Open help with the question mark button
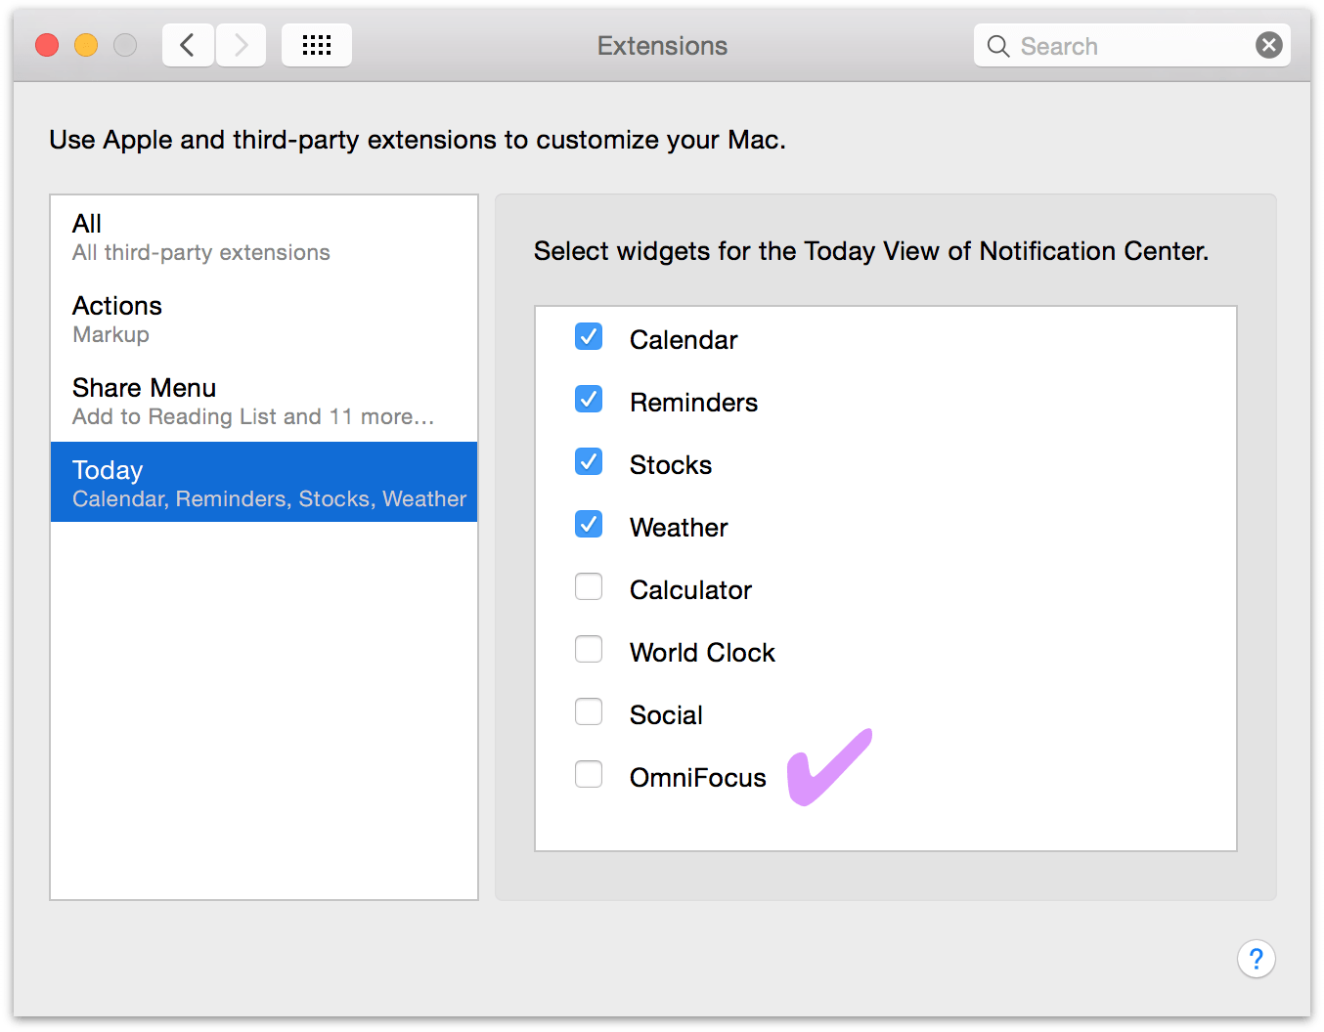This screenshot has width=1324, height=1032. (1256, 959)
